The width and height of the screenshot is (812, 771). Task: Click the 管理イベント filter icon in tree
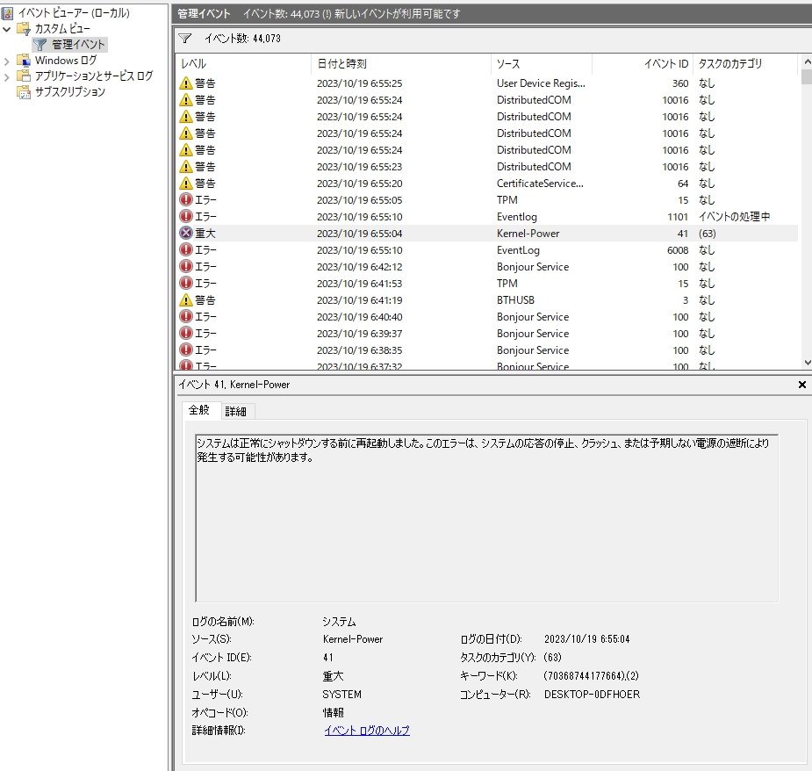[x=40, y=45]
